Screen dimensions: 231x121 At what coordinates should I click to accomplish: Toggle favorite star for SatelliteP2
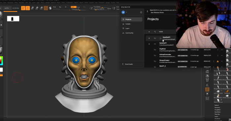[149, 38]
